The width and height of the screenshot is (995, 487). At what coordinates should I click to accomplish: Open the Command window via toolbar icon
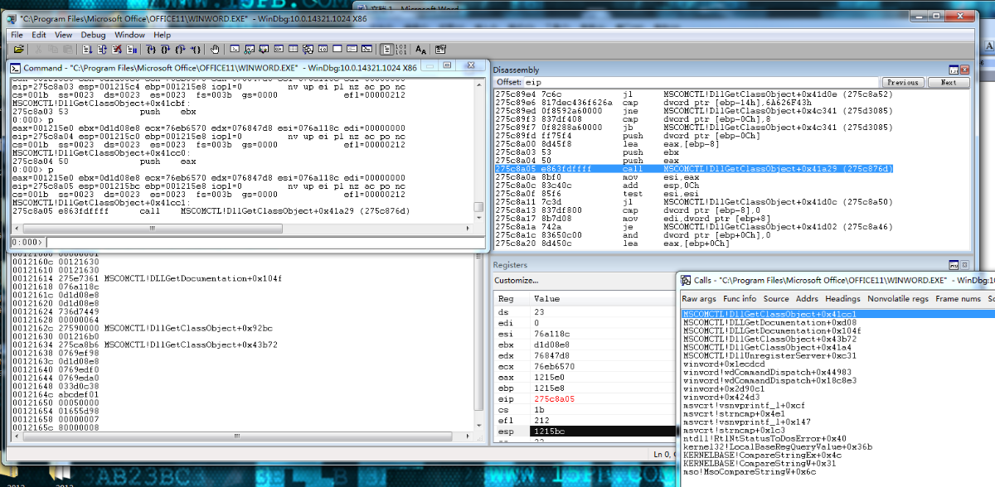[235, 50]
